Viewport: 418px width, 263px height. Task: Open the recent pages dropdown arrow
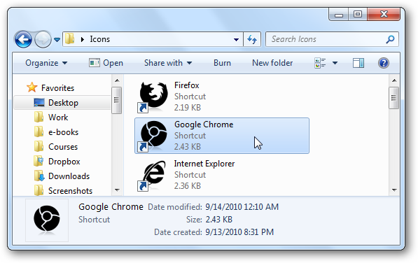click(57, 40)
